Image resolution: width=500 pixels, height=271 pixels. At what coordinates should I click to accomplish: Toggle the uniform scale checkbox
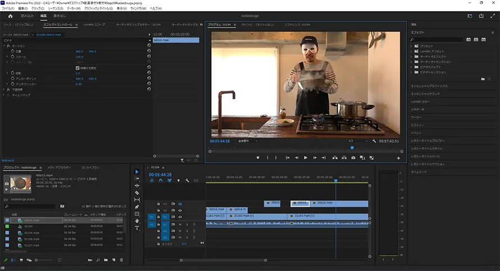pos(78,68)
